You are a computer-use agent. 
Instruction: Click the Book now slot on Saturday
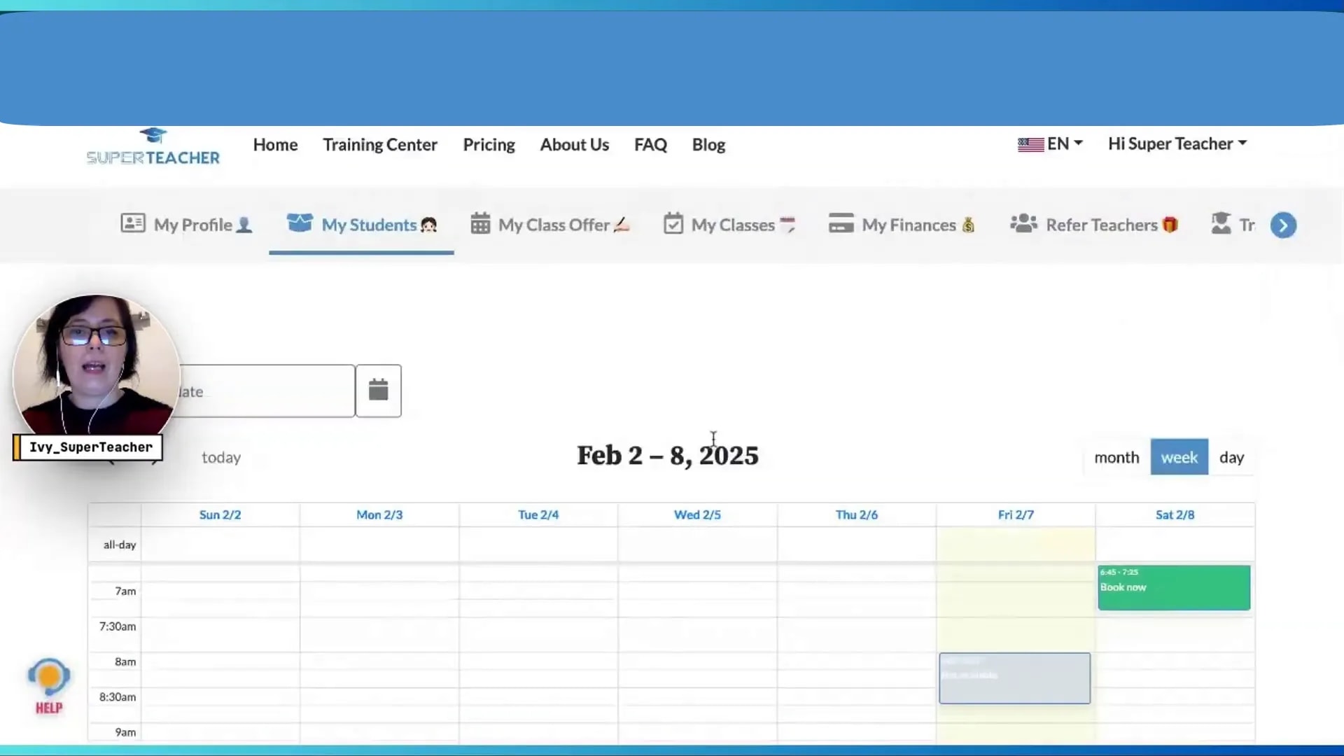pyautogui.click(x=1172, y=588)
